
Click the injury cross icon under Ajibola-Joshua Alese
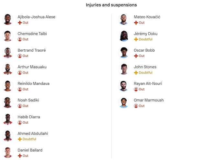click(20, 23)
